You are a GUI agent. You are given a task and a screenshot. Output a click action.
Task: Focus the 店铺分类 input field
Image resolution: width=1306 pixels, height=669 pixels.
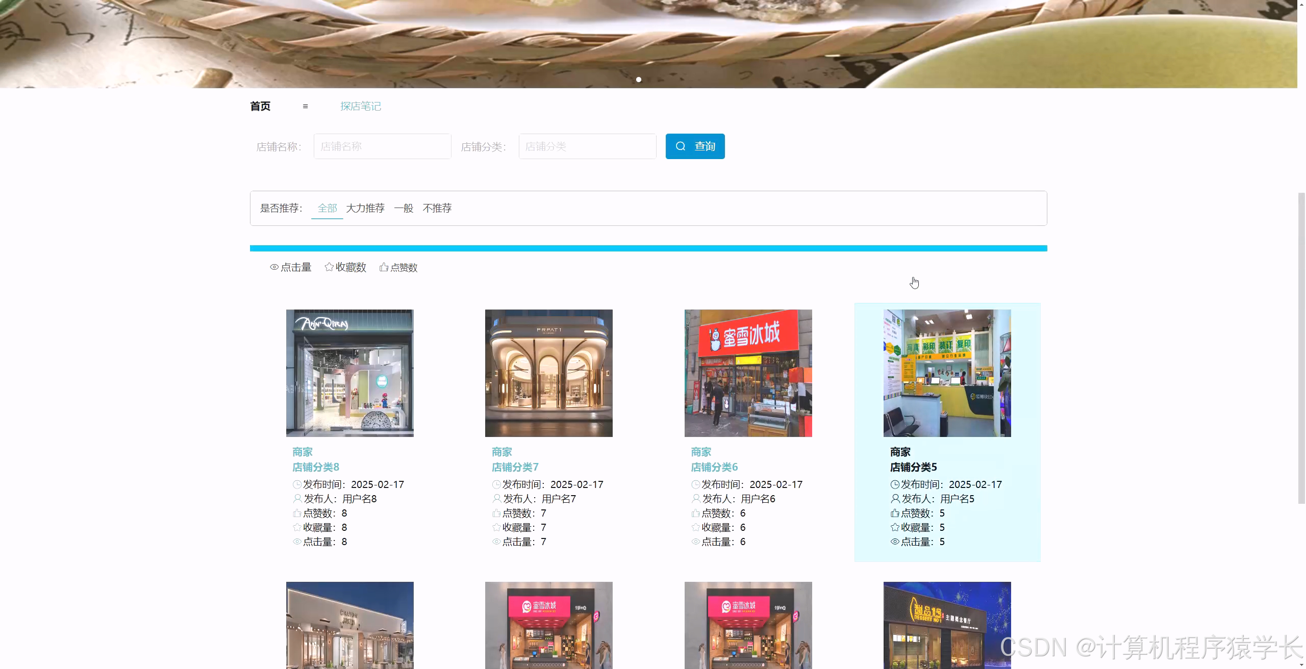coord(587,146)
